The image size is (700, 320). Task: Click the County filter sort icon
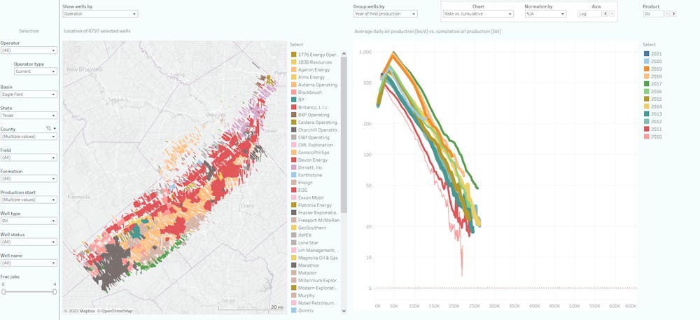tap(48, 129)
